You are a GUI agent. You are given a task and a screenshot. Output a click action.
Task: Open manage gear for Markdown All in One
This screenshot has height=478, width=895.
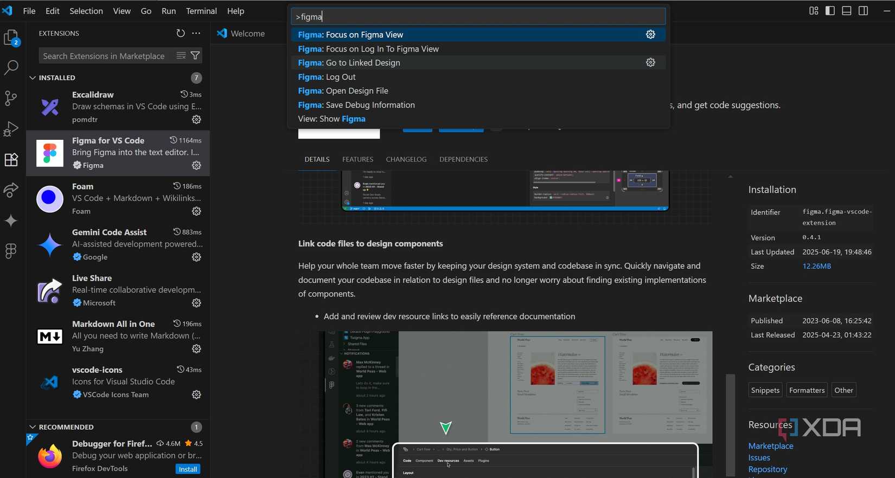coord(197,349)
